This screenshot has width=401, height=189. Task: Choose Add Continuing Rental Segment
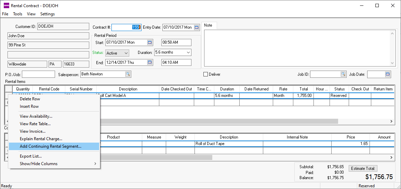pyautogui.click(x=51, y=146)
